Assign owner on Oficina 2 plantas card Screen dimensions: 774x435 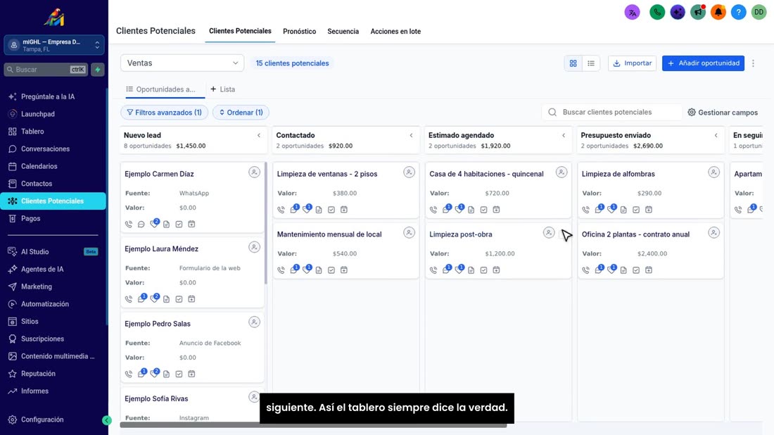point(713,232)
